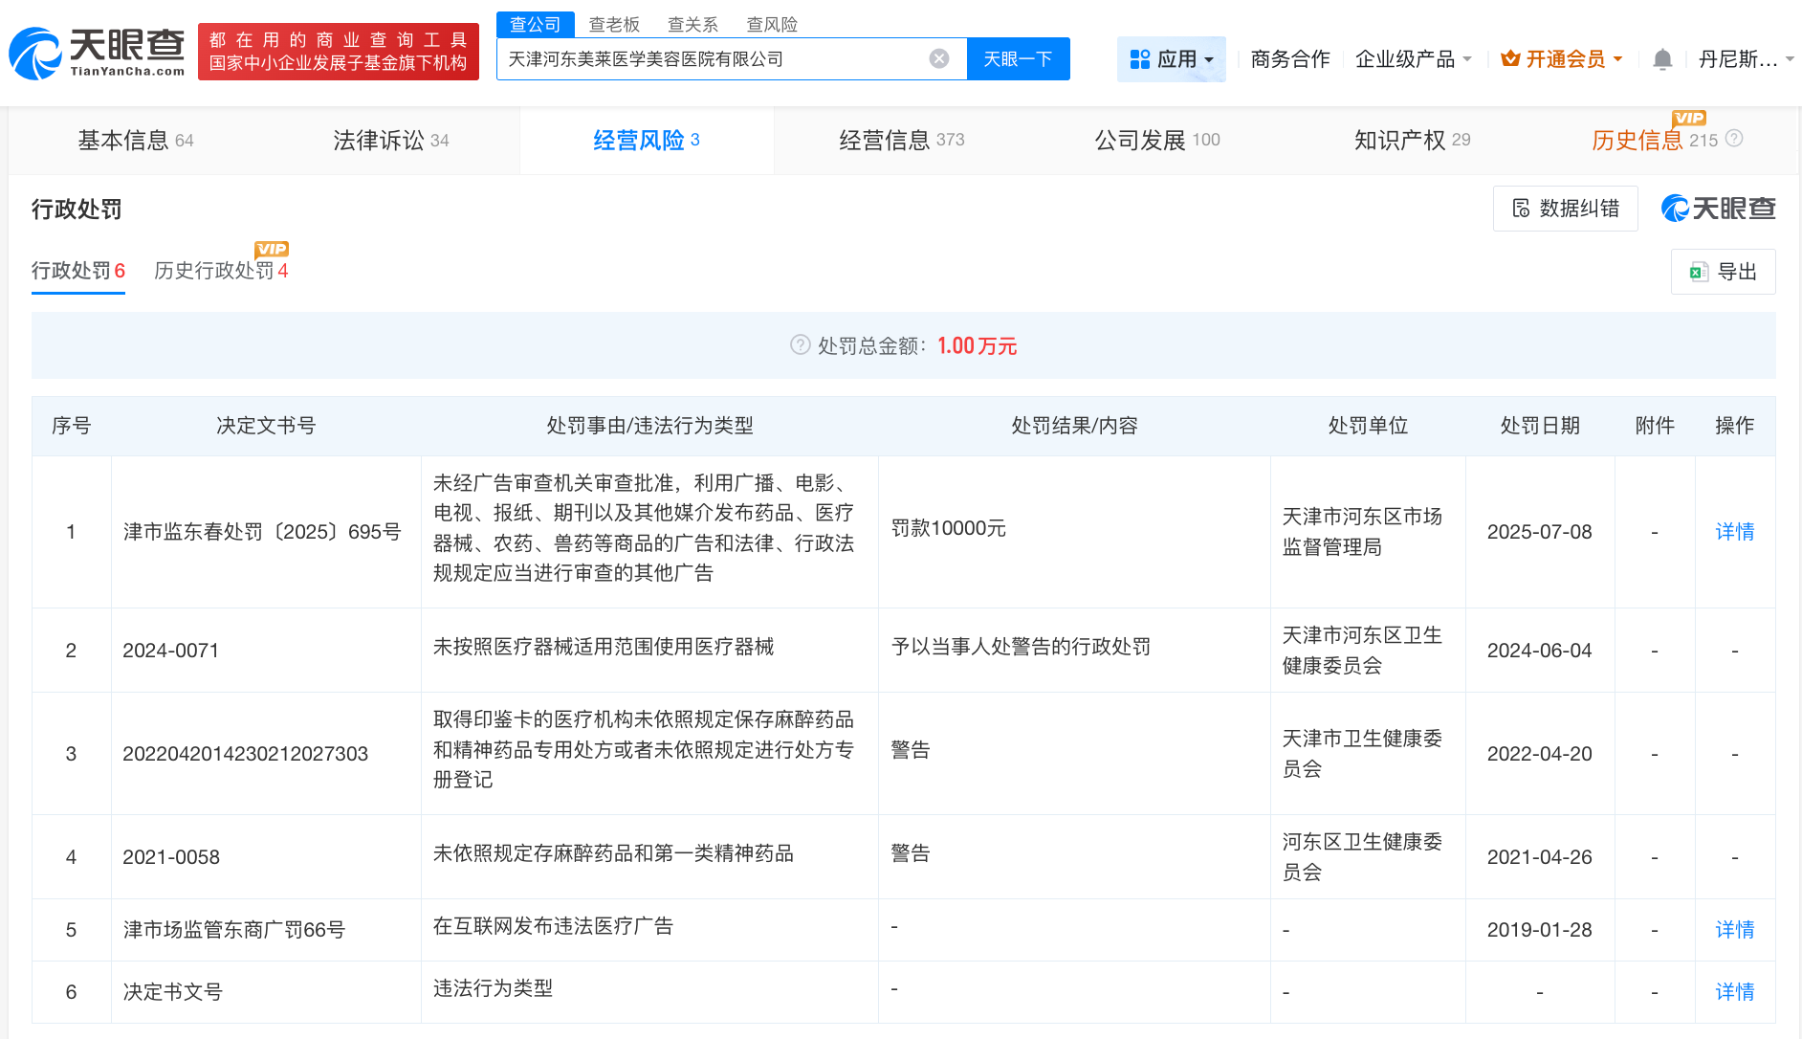Click help icon beside 历史信息

(x=1734, y=139)
